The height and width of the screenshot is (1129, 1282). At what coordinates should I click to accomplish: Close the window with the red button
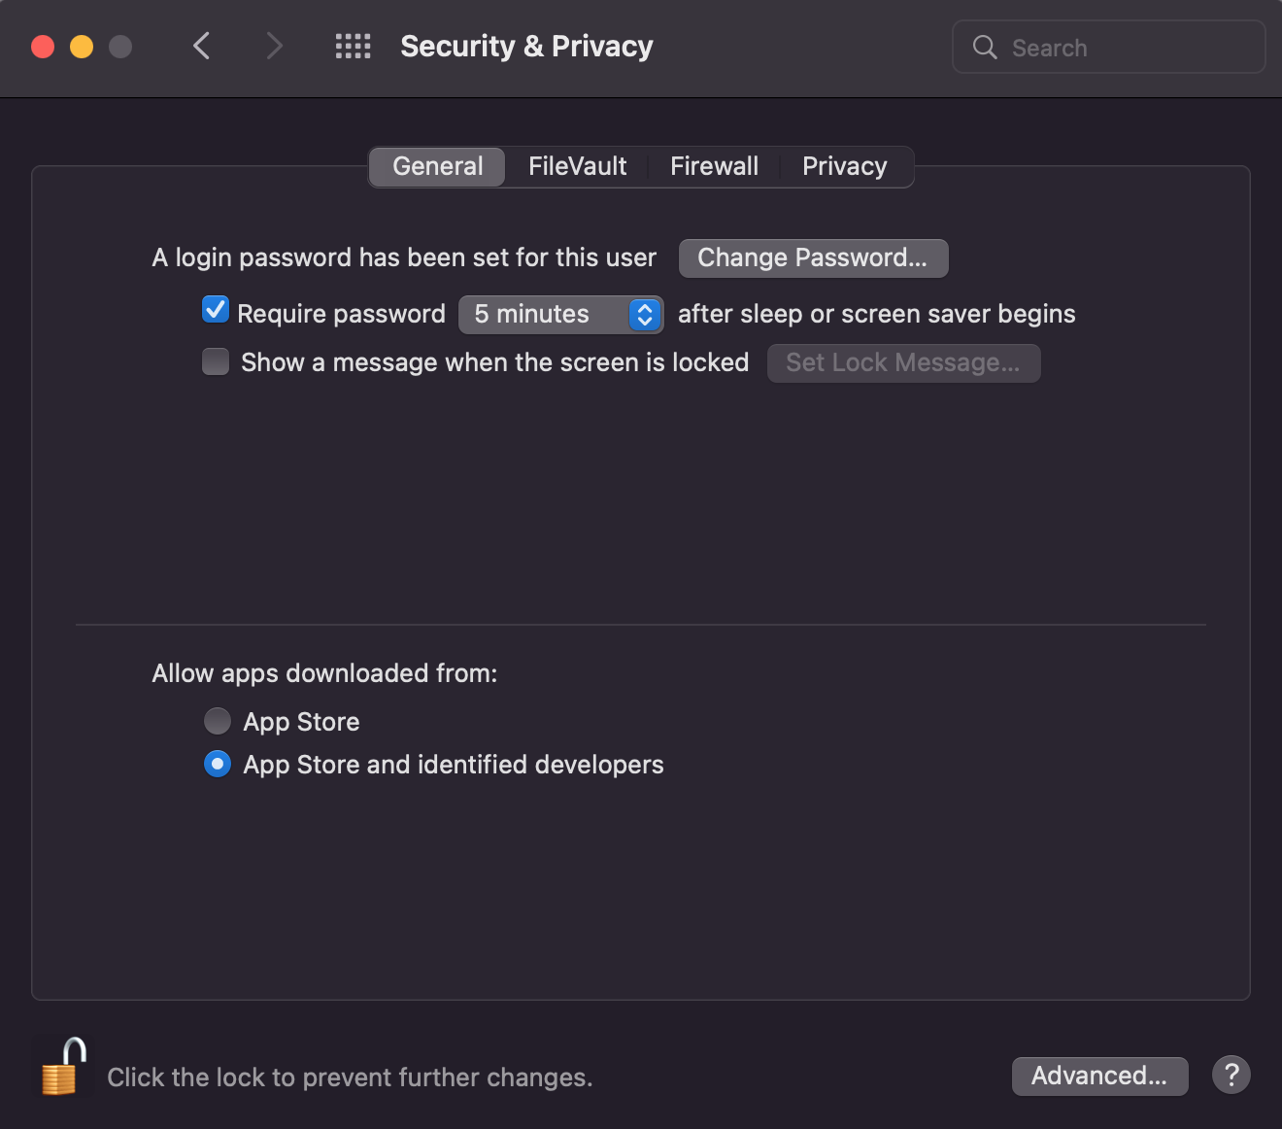(43, 47)
